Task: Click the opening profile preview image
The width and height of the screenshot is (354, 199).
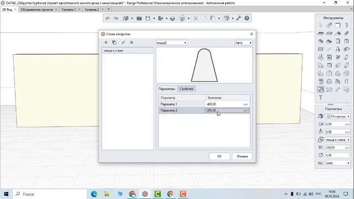Action: click(204, 65)
